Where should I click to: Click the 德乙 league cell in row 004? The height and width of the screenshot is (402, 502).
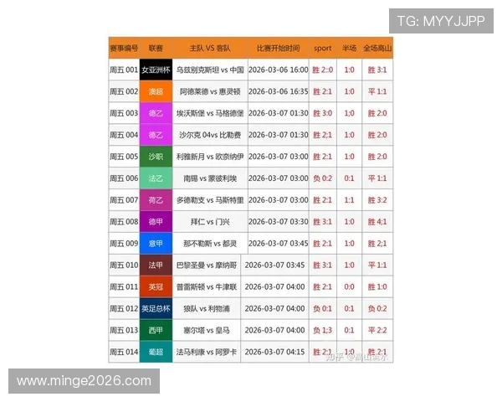coord(156,135)
